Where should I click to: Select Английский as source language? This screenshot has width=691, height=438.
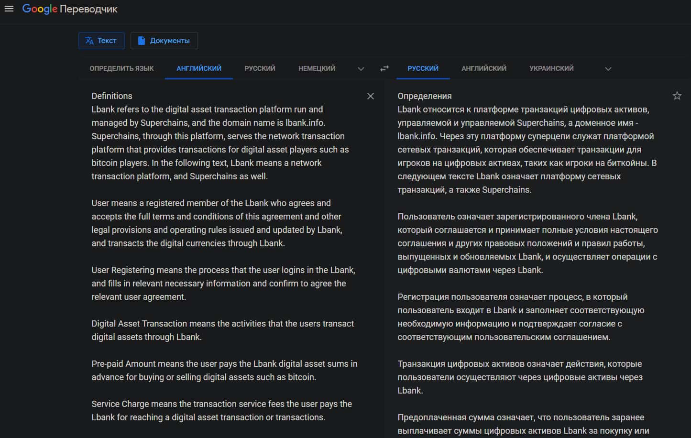[199, 68]
